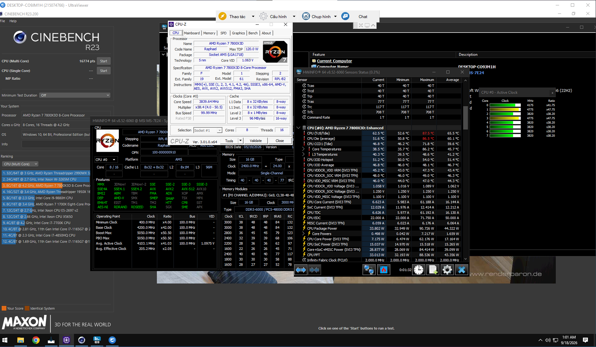The width and height of the screenshot is (596, 347).
Task: Open the Cấu hình dropdown arrow
Action: [294, 16]
